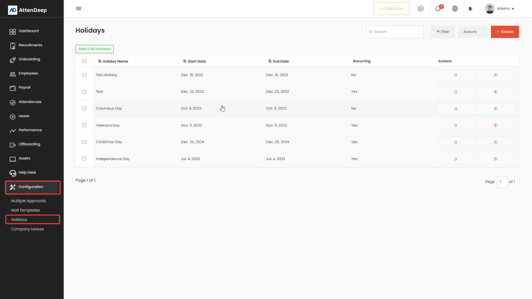Open the Adams user profile dropdown

click(499, 9)
